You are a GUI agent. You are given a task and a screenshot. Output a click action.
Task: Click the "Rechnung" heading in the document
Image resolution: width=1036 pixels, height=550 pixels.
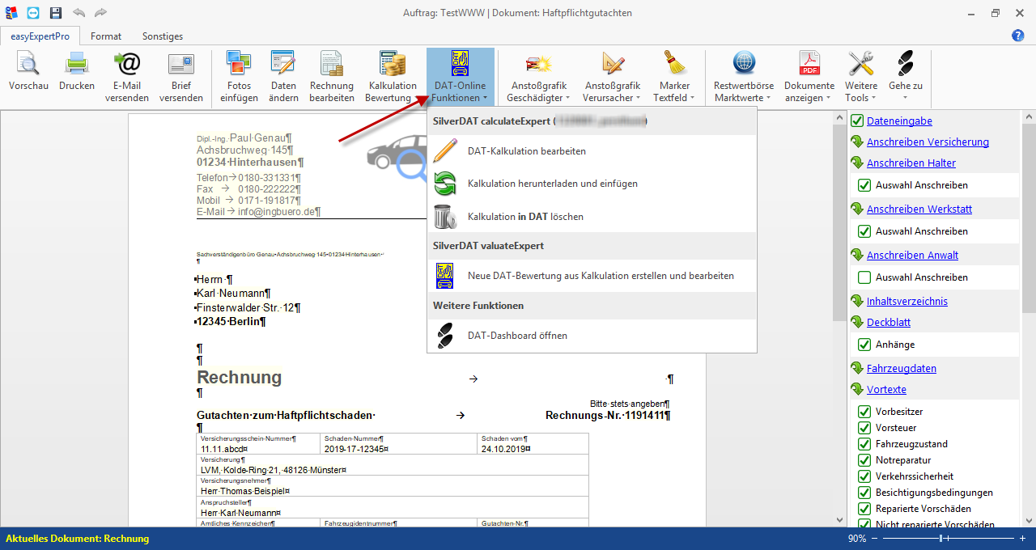pyautogui.click(x=240, y=377)
